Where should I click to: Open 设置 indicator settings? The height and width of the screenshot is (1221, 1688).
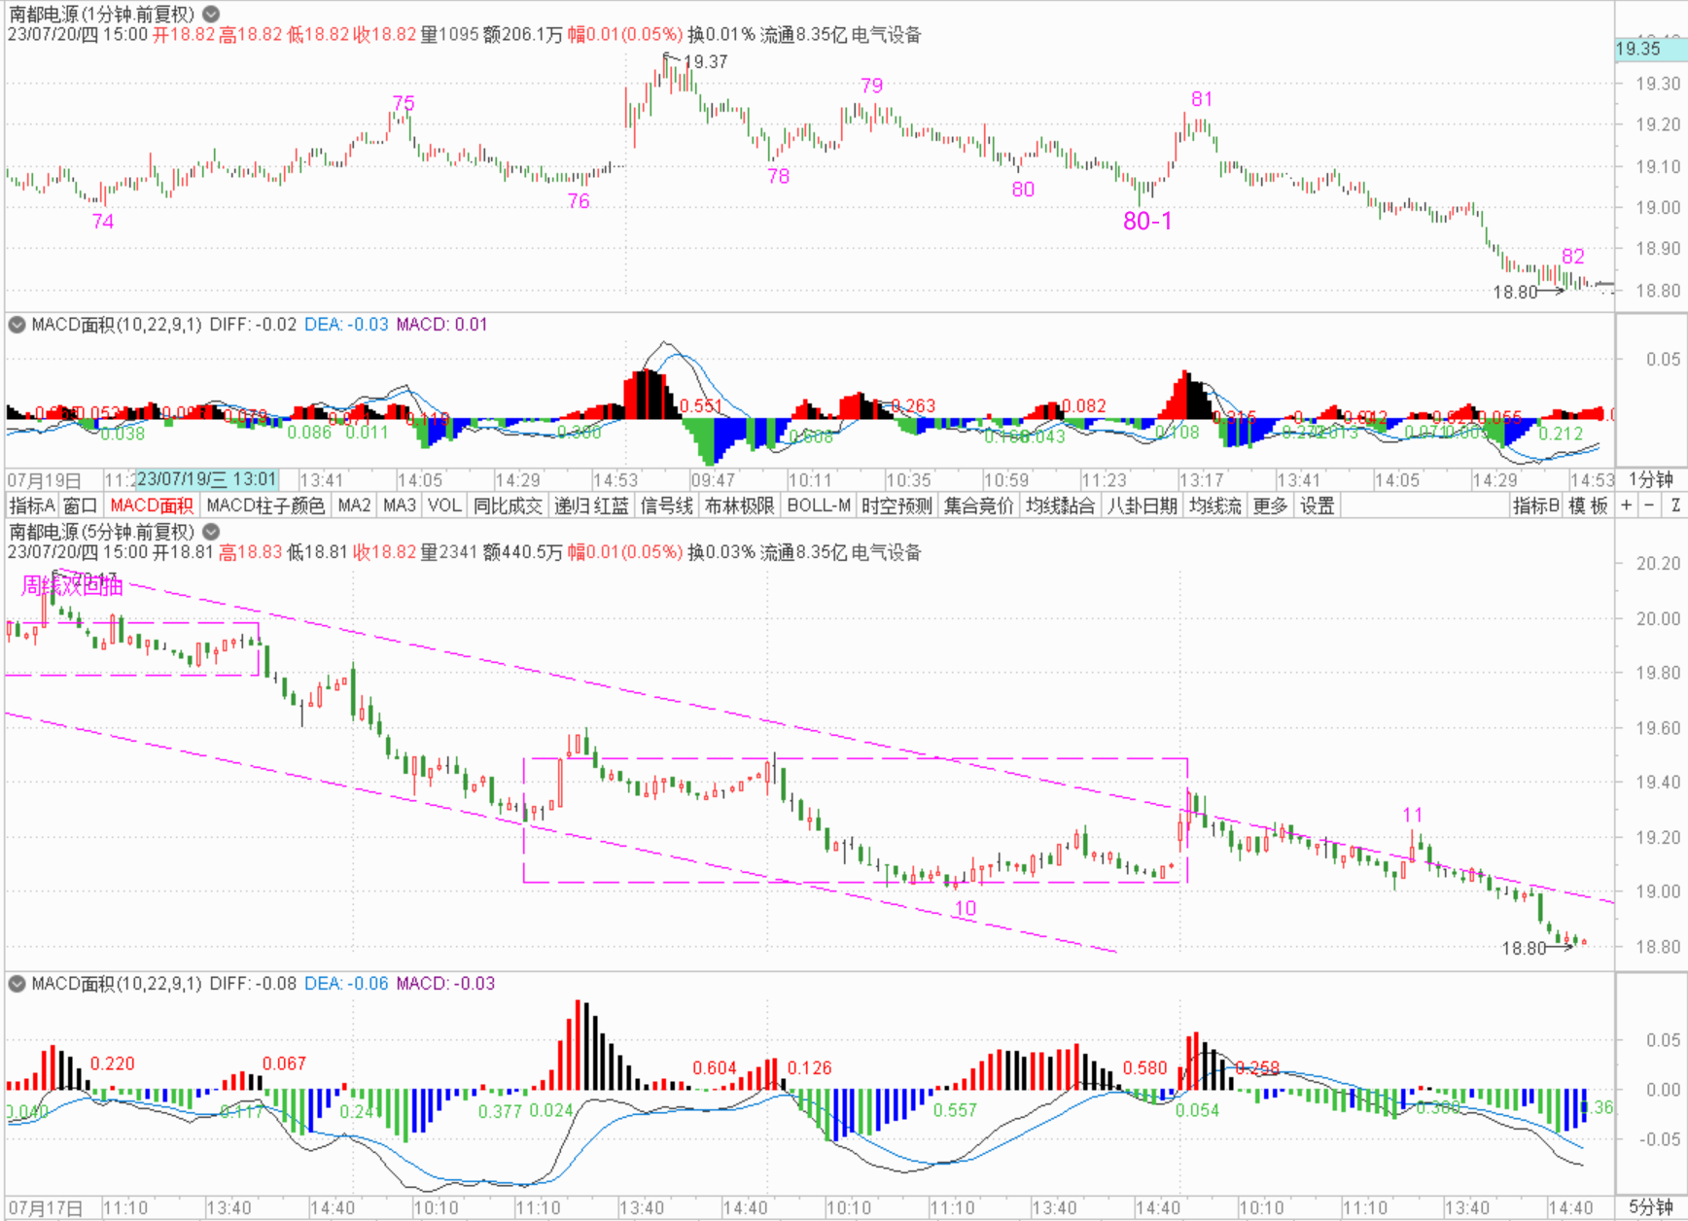pyautogui.click(x=1318, y=506)
